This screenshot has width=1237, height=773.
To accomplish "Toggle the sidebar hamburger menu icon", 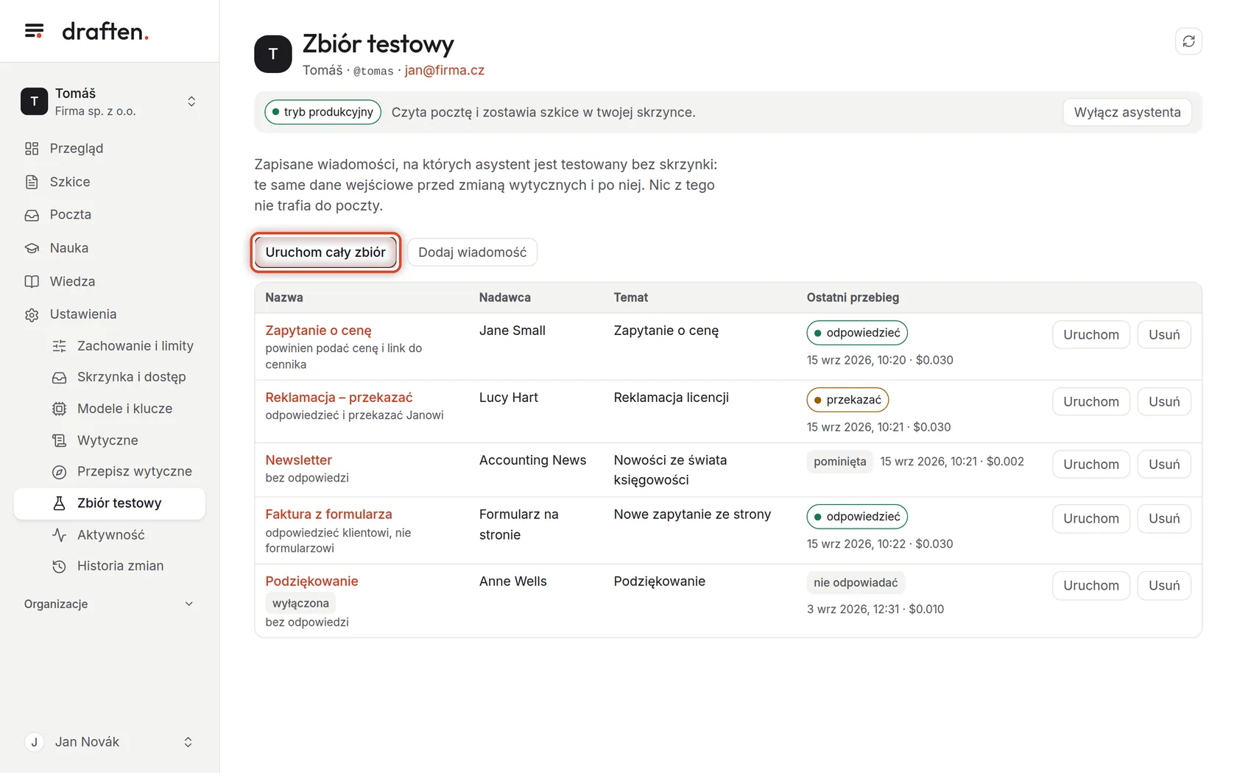I will click(34, 31).
